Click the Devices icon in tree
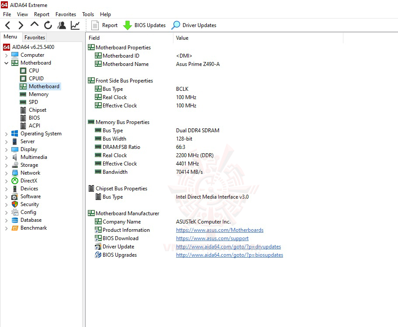398x327 pixels. (x=15, y=189)
